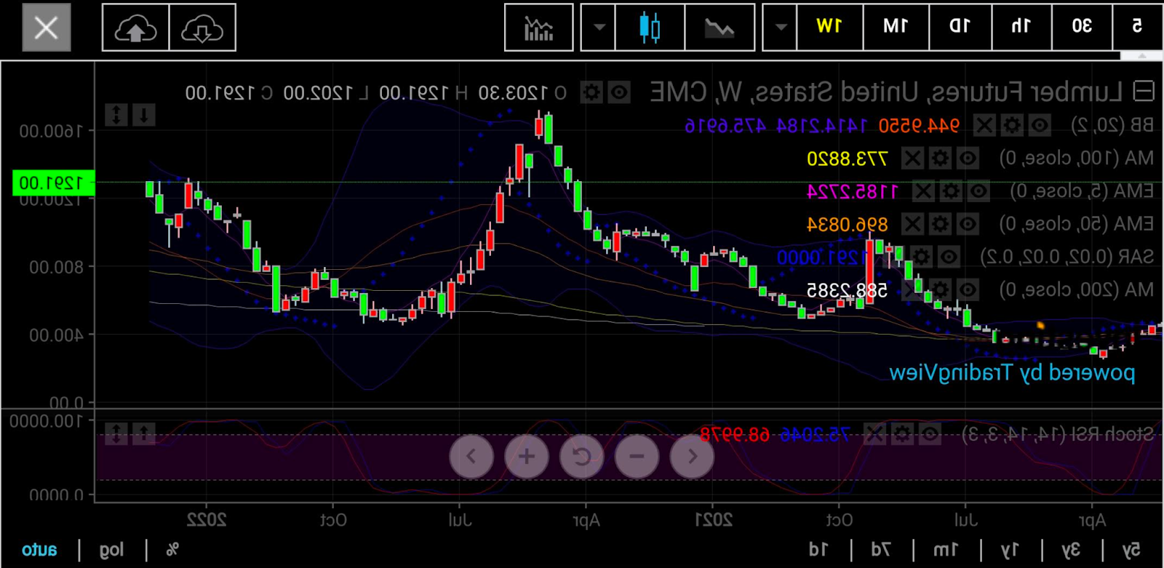Image resolution: width=1164 pixels, height=568 pixels.
Task: Set date range to 5y
Action: (x=1131, y=550)
